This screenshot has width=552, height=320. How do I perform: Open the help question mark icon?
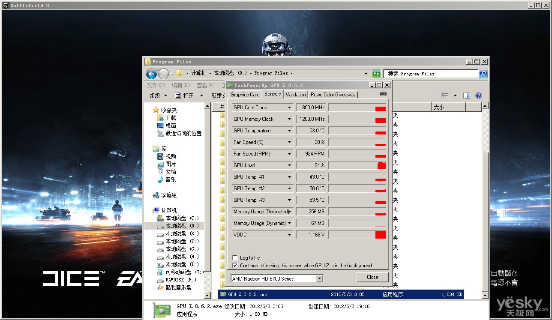pos(479,96)
